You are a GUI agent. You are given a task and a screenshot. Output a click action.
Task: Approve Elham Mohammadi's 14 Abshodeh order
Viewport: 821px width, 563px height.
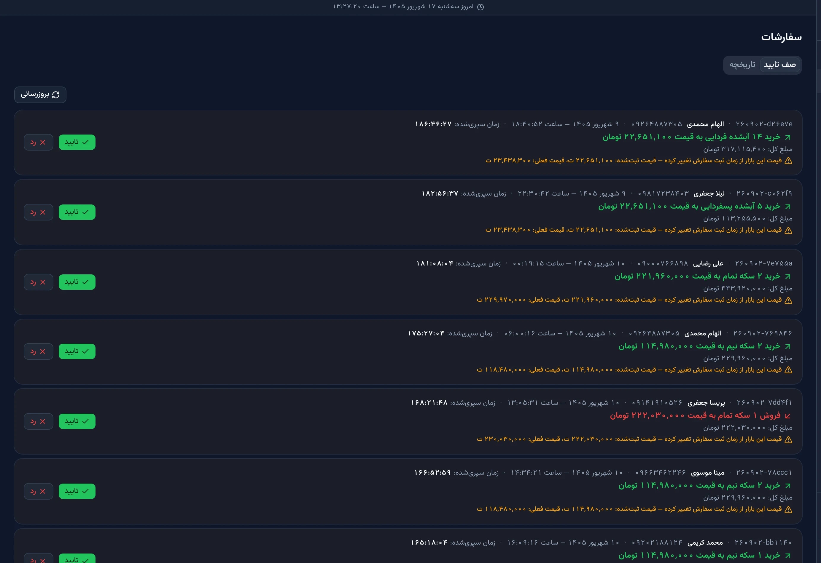click(77, 142)
